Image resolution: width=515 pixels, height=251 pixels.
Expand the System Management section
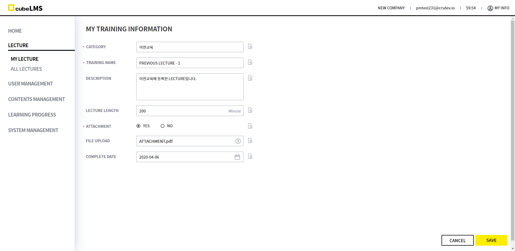coord(33,130)
